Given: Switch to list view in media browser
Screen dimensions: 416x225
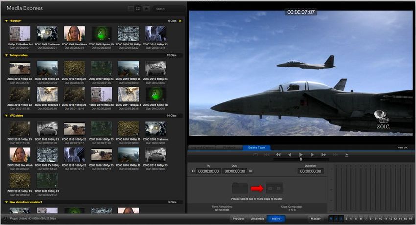Looking at the screenshot, I should pos(130,9).
